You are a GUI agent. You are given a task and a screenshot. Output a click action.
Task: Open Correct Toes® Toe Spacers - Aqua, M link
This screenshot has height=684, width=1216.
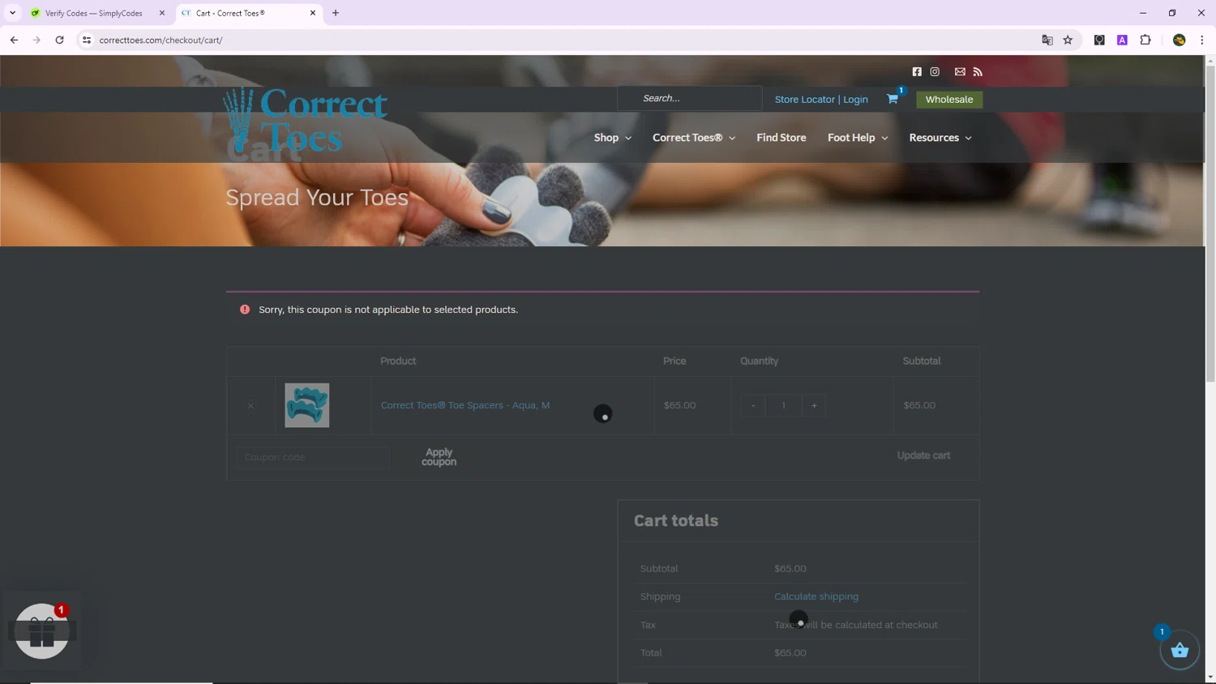(x=465, y=405)
